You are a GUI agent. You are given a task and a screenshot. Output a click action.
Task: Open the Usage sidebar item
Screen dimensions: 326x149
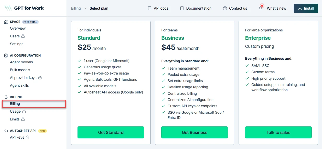tap(15, 111)
